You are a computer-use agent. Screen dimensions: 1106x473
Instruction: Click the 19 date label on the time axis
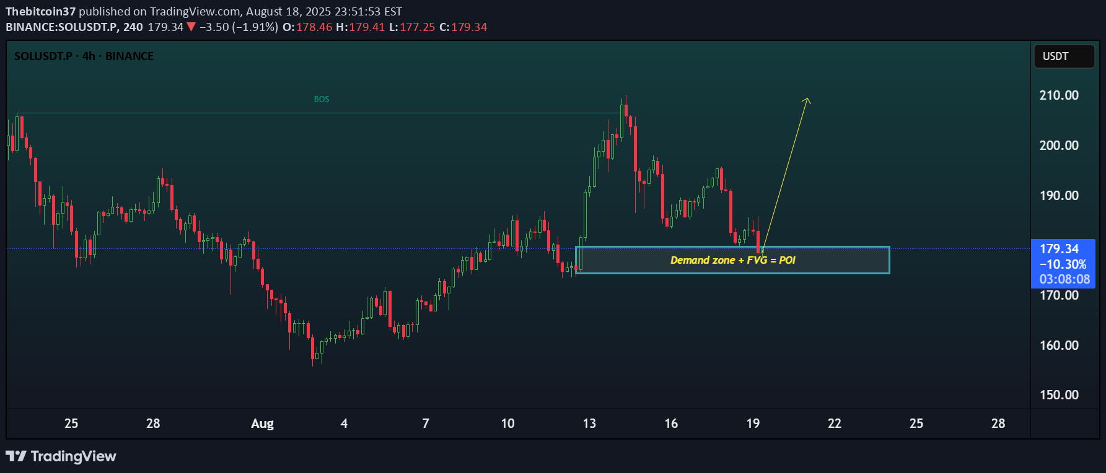coord(753,423)
